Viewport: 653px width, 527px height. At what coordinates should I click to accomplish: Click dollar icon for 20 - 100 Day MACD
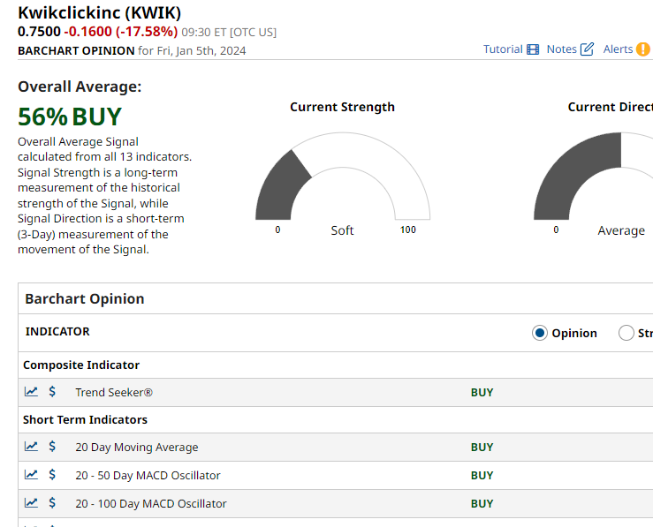(x=52, y=503)
